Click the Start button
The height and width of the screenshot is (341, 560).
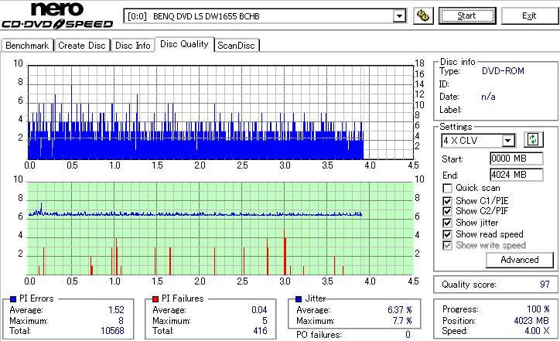point(467,16)
